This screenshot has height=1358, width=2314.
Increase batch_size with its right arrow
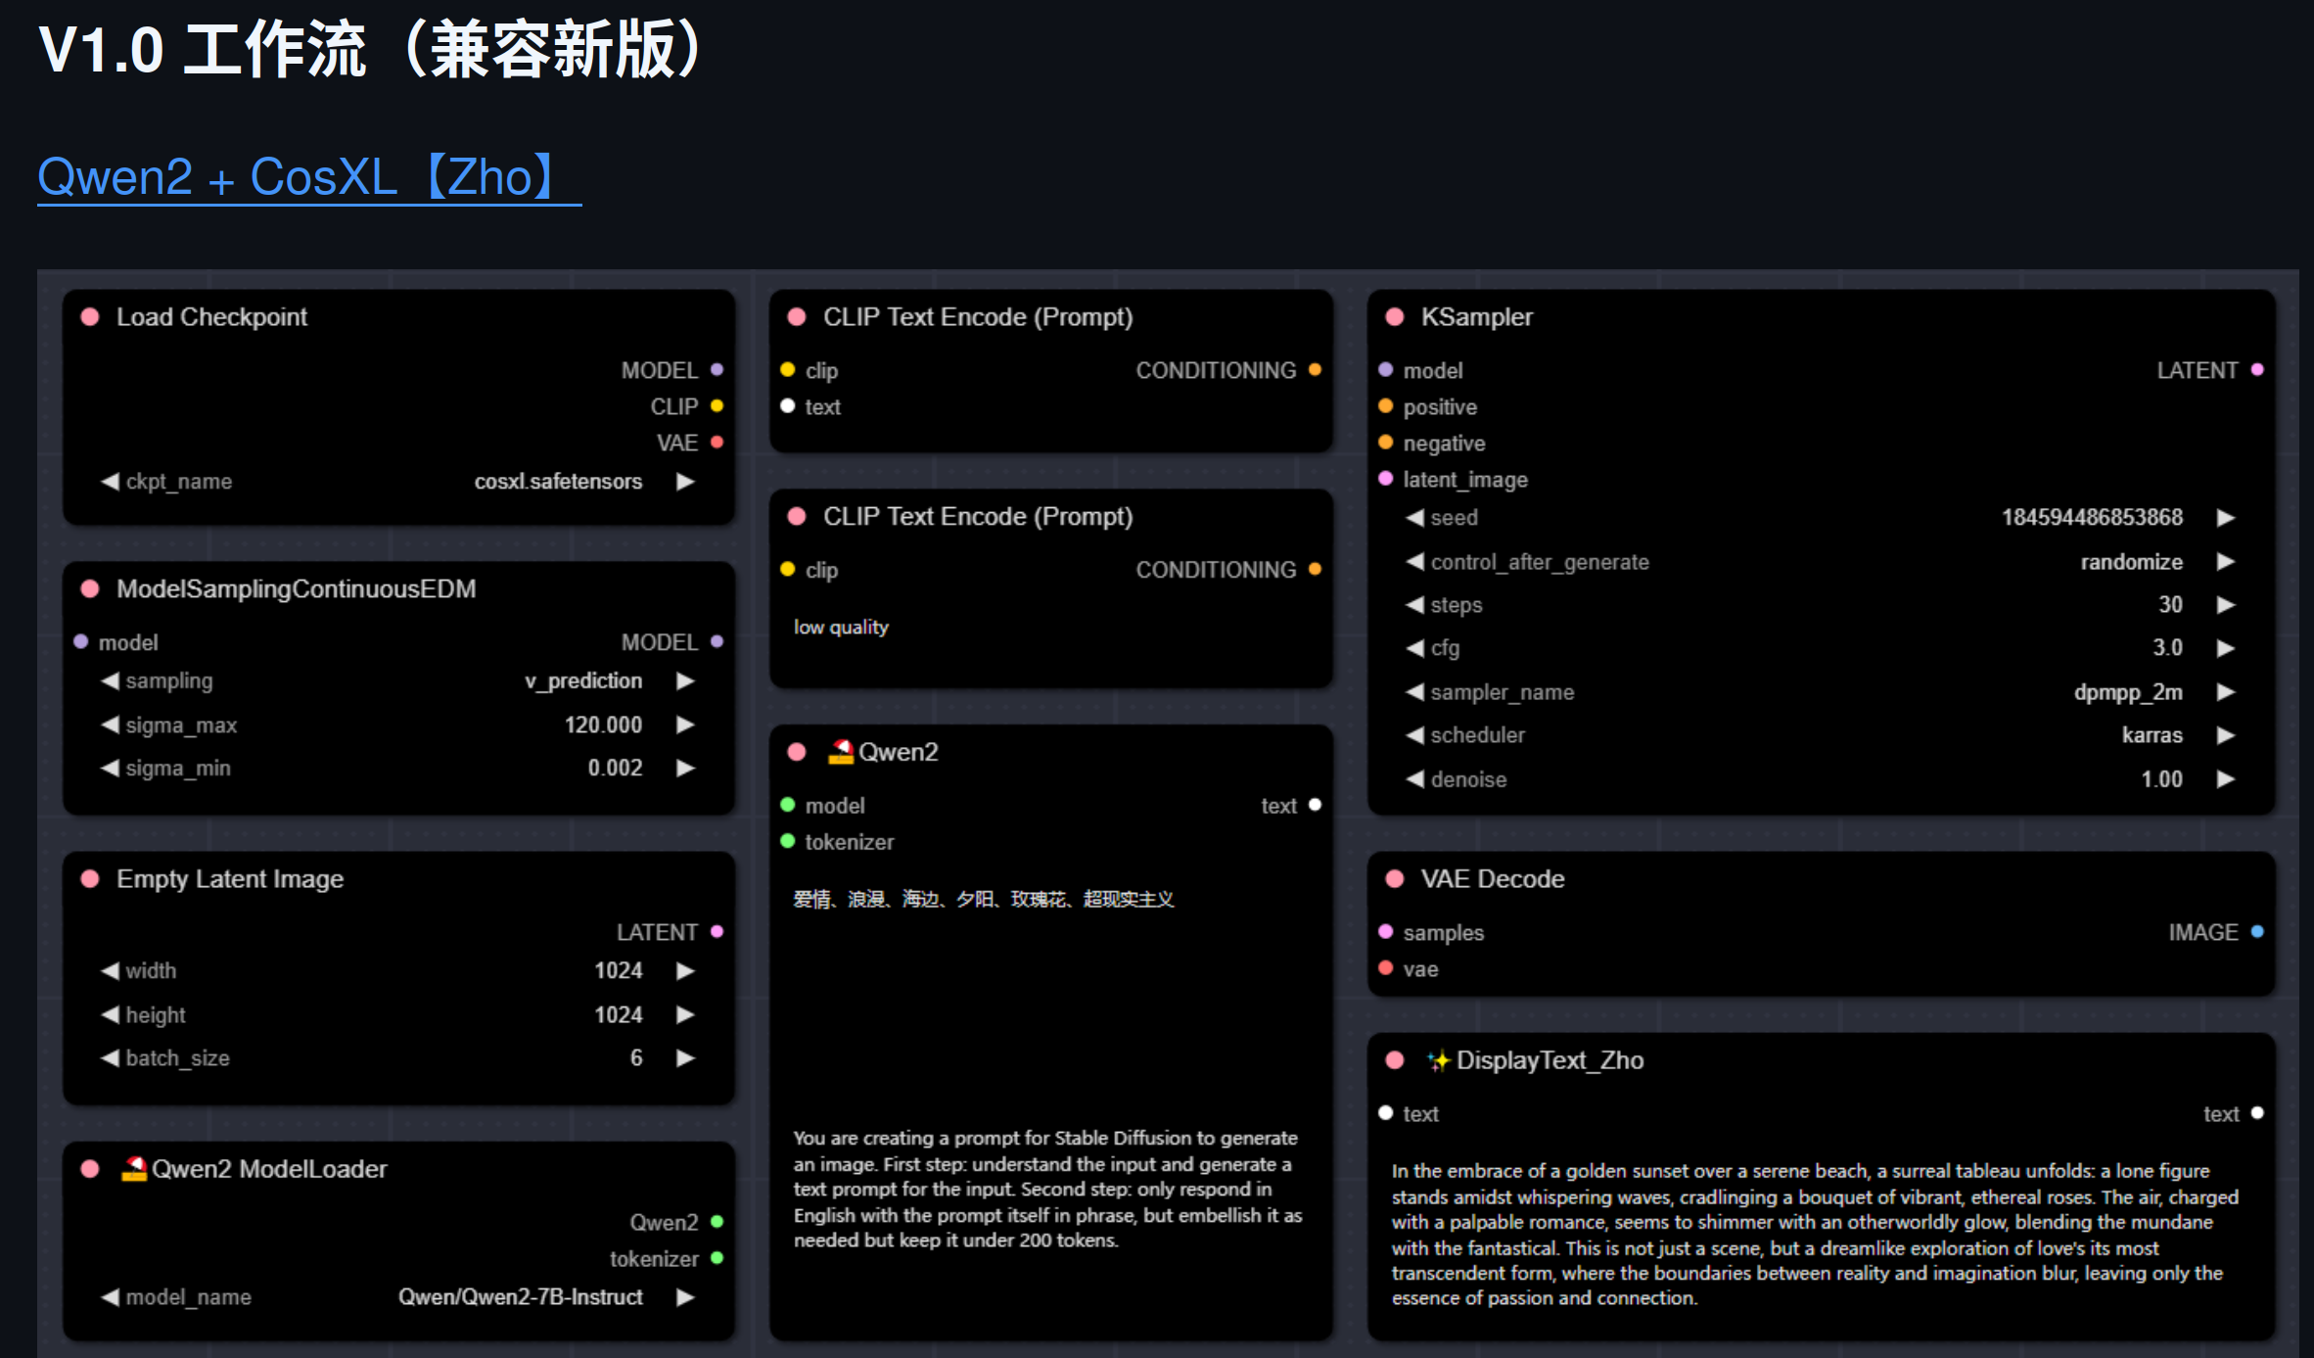click(x=686, y=1057)
